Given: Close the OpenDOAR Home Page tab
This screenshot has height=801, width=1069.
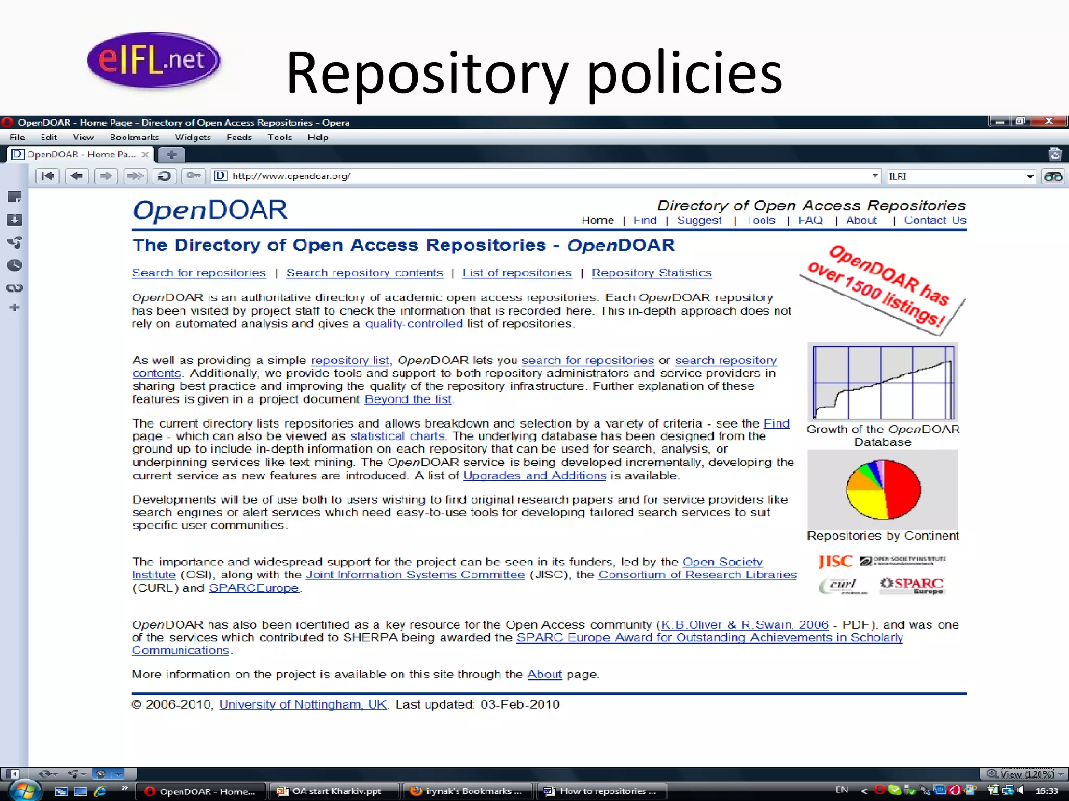Looking at the screenshot, I should (x=146, y=154).
